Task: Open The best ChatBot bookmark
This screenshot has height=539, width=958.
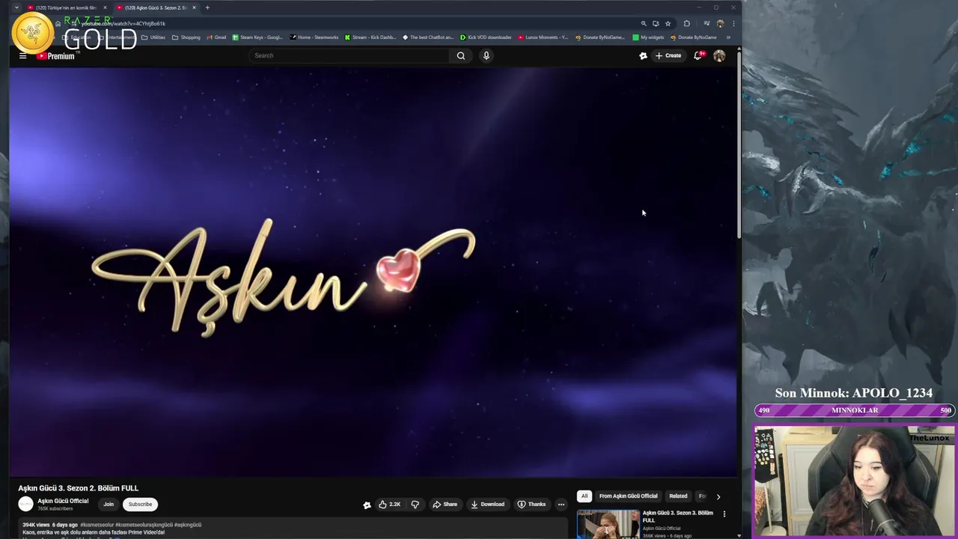Action: 428,37
